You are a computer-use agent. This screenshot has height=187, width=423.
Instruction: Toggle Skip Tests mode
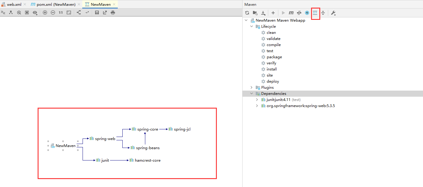tap(299, 13)
